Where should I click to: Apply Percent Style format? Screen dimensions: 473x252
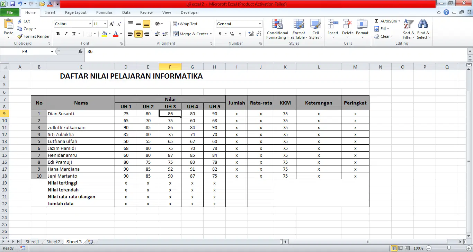232,34
